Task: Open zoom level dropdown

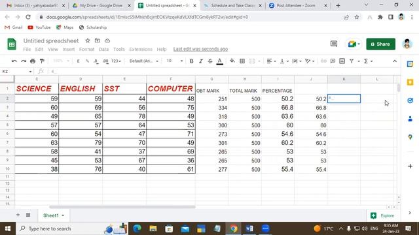Action: coord(61,61)
